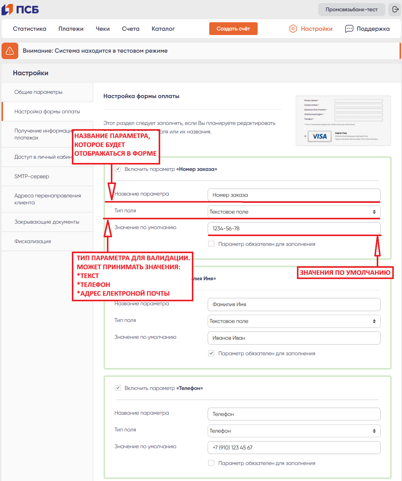Expand field type dropdown for Фамилия Имя
The height and width of the screenshot is (481, 402).
[294, 321]
